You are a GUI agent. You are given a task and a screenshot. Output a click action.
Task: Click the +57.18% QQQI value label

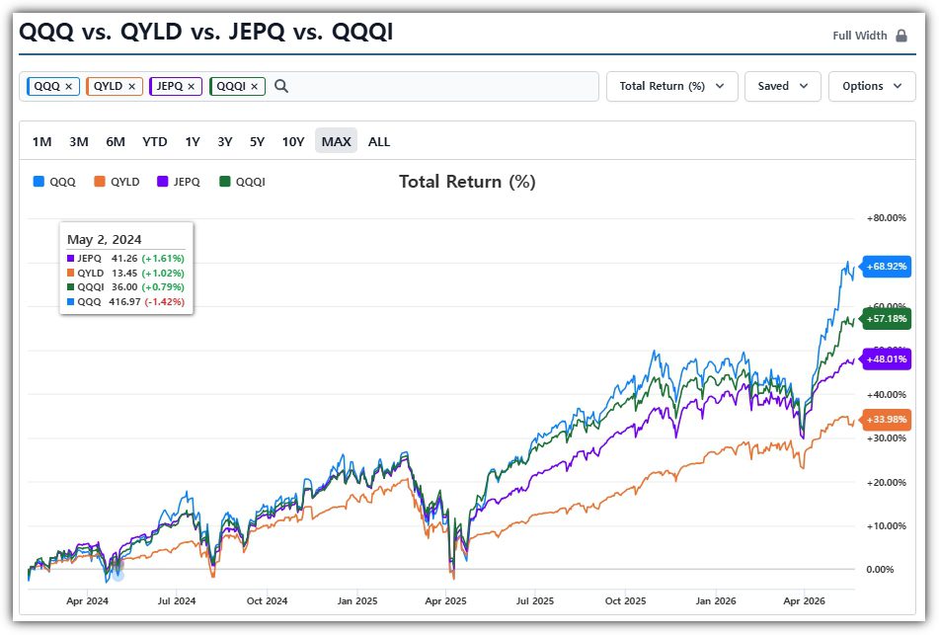tap(887, 319)
